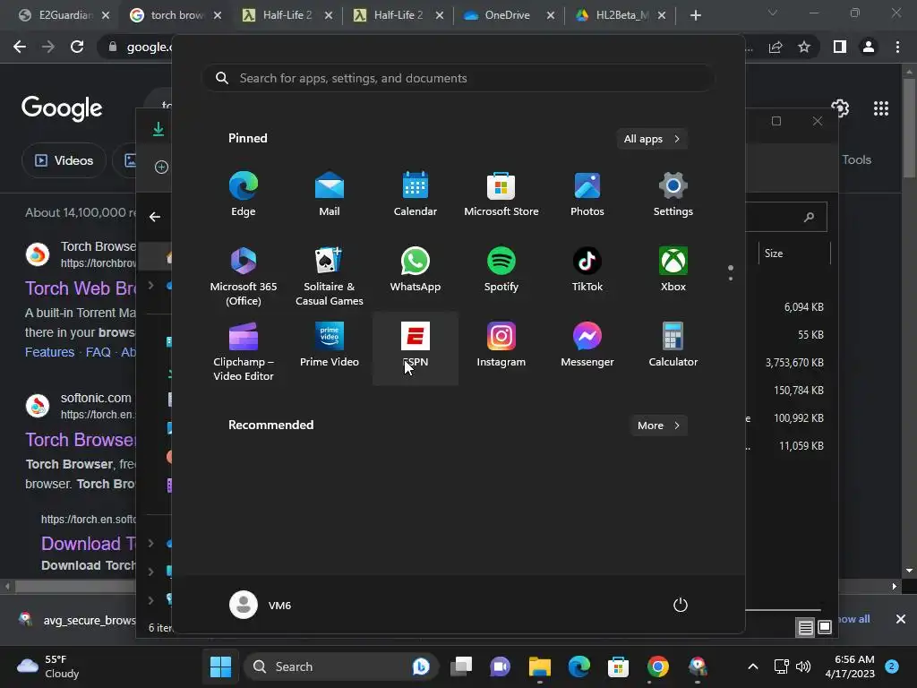Open the weather widget showing 55°F
This screenshot has width=917, height=688.
48,666
